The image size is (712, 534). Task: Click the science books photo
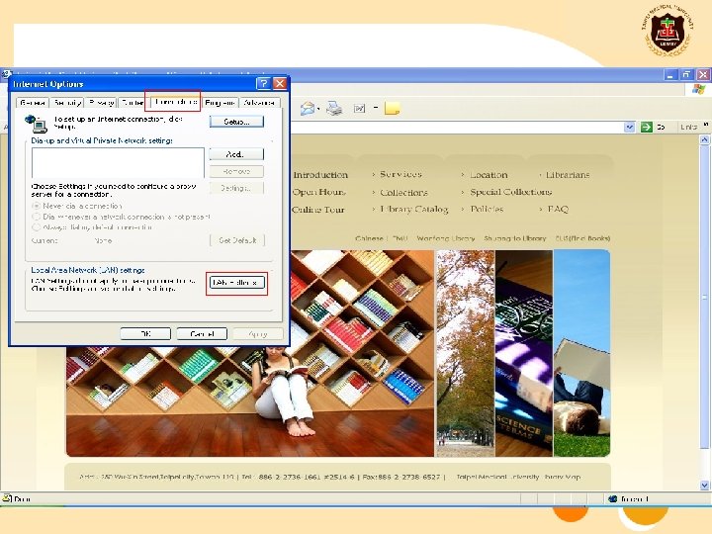[x=523, y=353]
